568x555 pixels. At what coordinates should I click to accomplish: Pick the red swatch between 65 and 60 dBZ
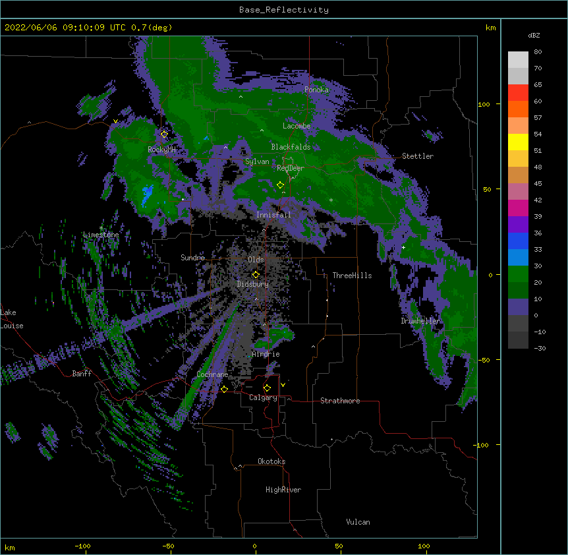518,92
